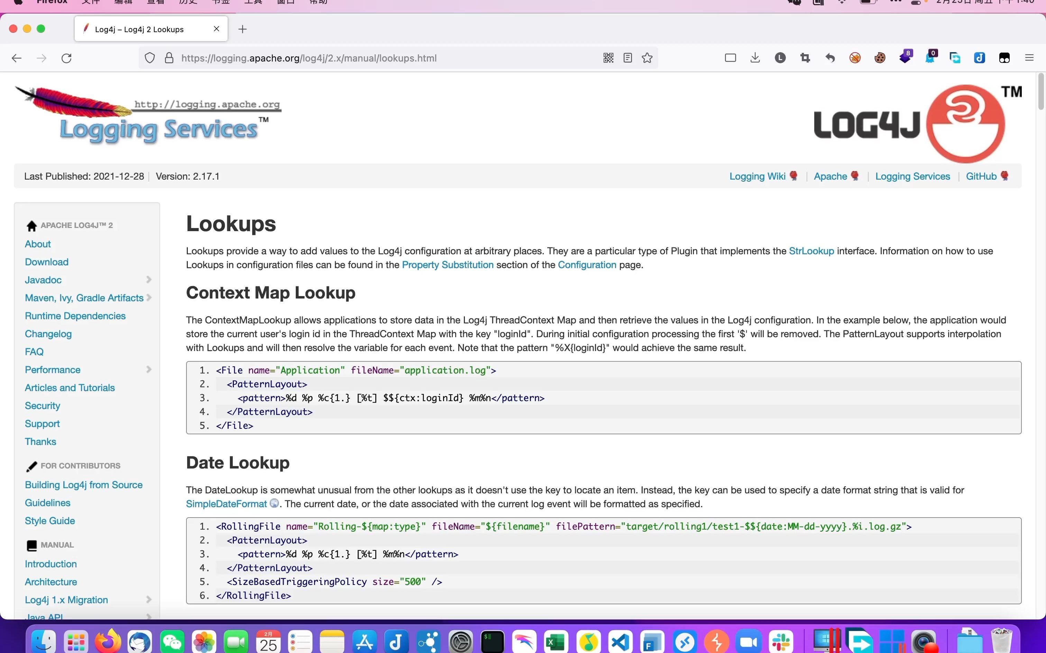Expand the Log4j 1.x Migration section
This screenshot has height=653, width=1046.
click(x=149, y=599)
